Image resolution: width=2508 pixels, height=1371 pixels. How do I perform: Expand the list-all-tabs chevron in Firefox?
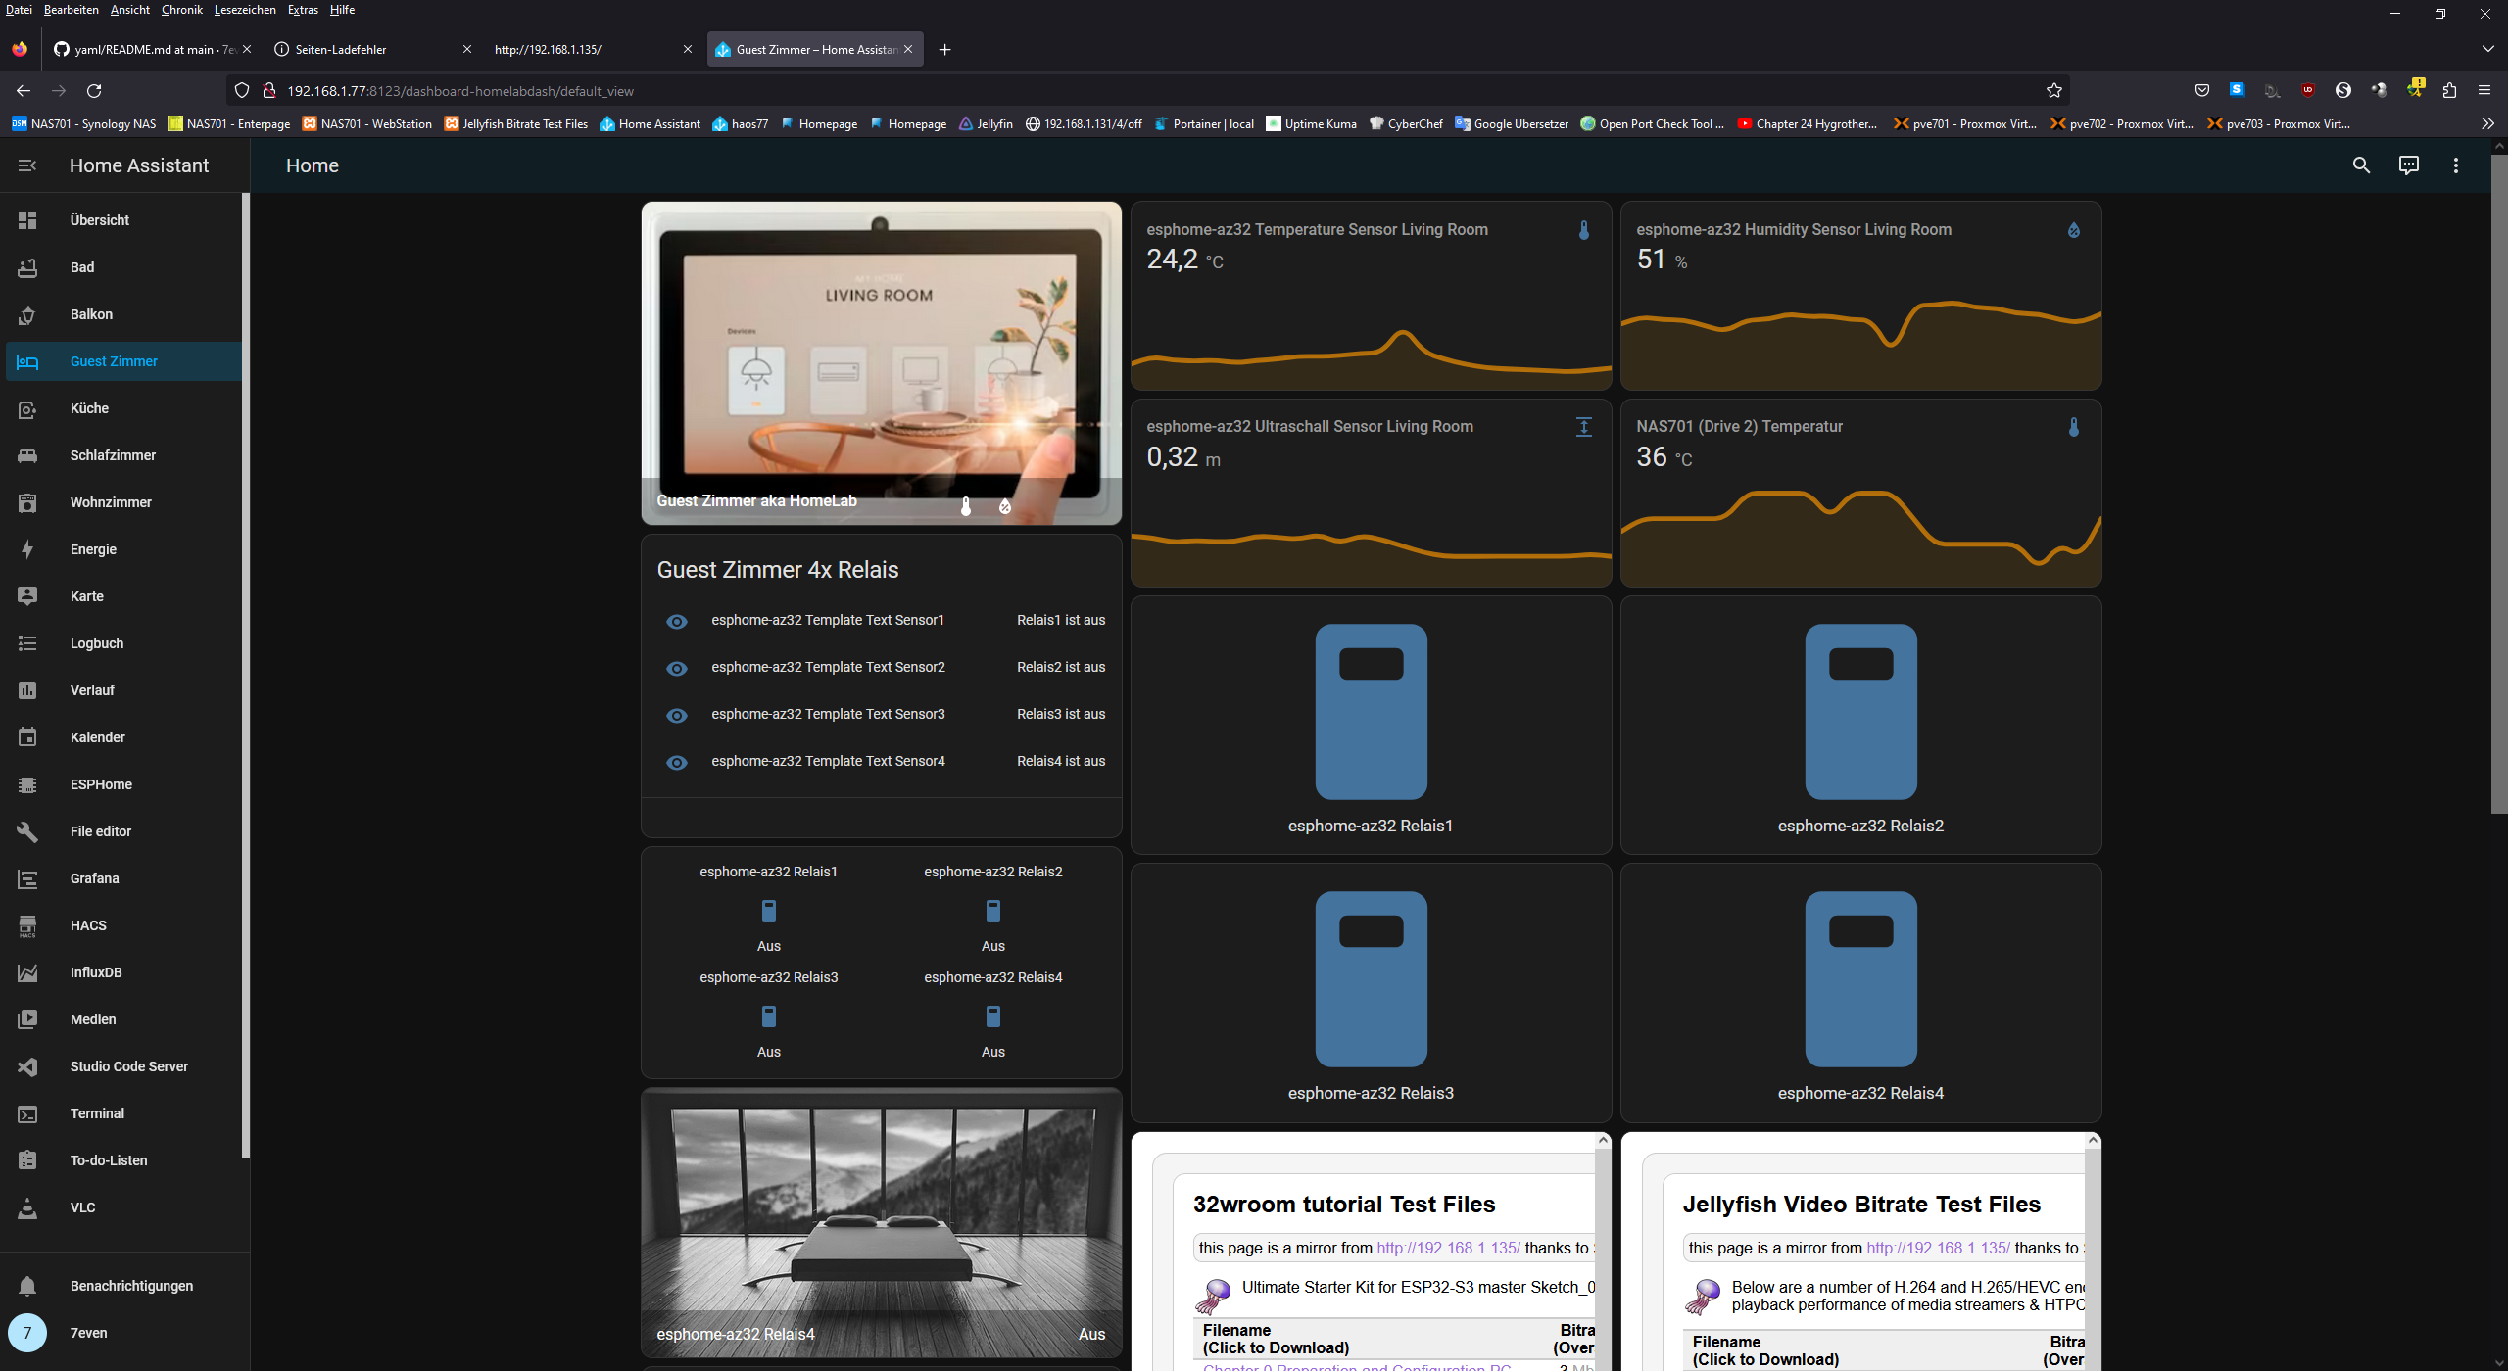[2487, 49]
